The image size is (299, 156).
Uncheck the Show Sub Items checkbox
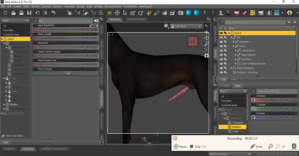3,136
